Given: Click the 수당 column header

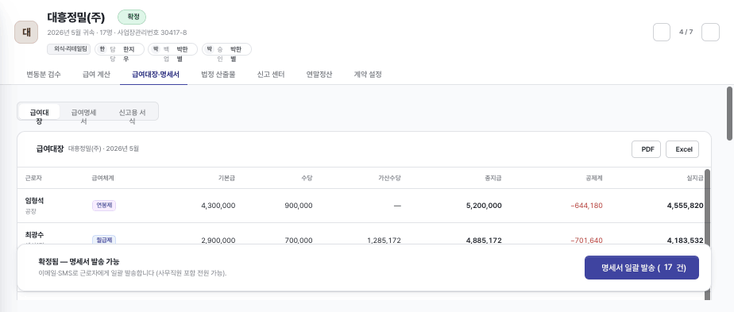Looking at the screenshot, I should click(x=307, y=178).
